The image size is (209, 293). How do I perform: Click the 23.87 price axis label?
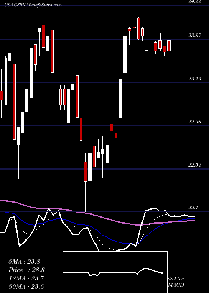[x=195, y=36]
